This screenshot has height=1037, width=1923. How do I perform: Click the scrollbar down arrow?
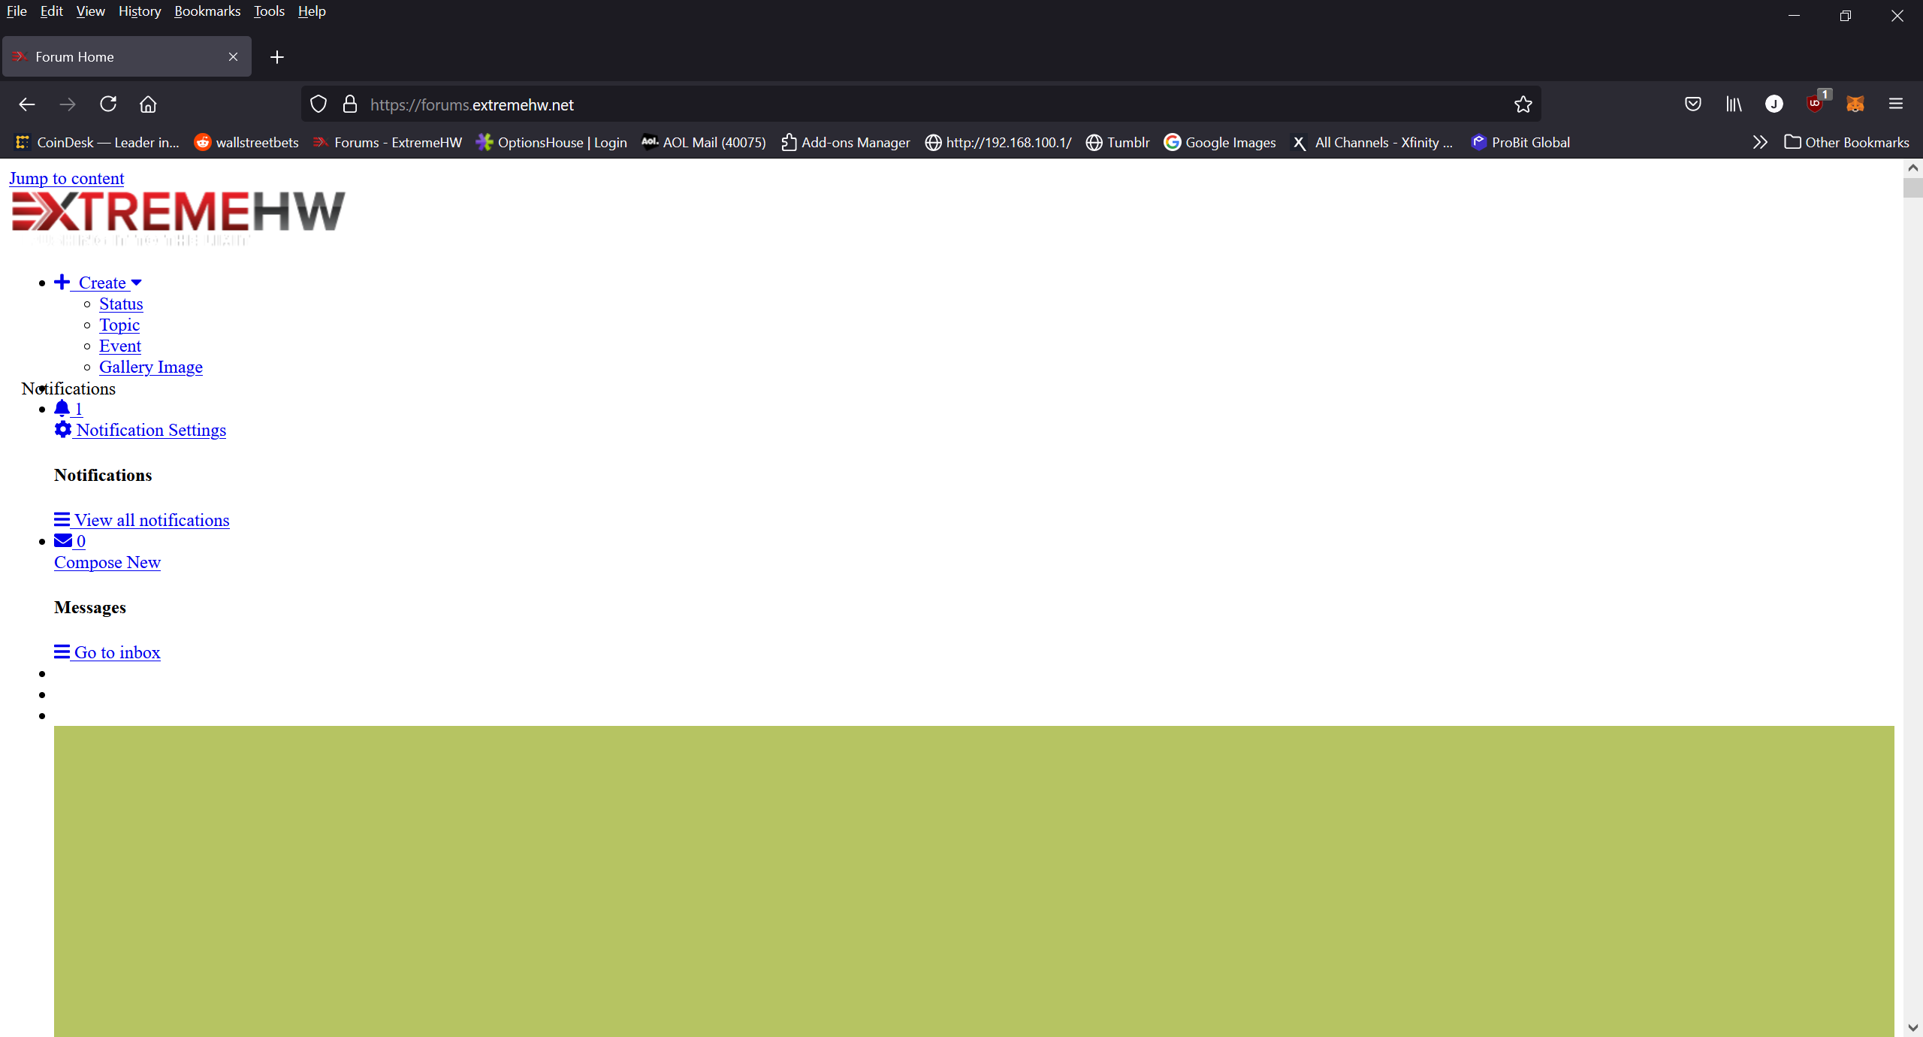pos(1912,1027)
